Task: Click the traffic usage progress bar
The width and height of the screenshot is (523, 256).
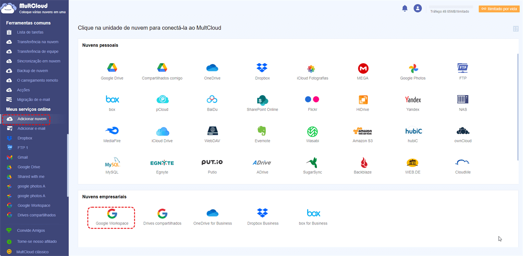Action: point(451,7)
